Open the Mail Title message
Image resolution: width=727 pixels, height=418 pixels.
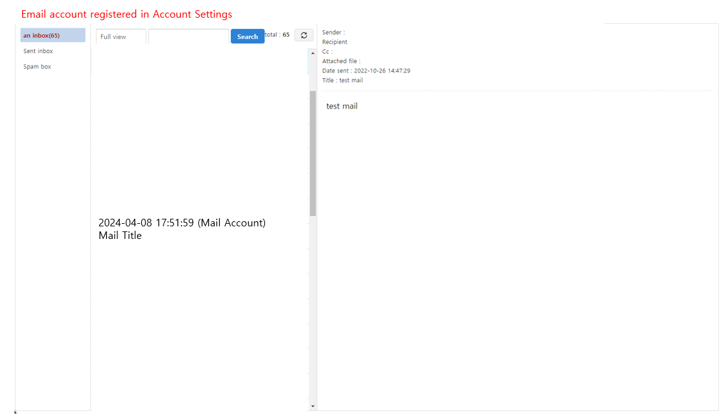tap(182, 229)
